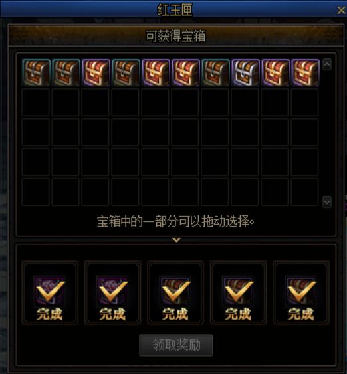The image size is (347, 374).
Task: Click the scroll down arrow of chest grid
Action: 327,202
